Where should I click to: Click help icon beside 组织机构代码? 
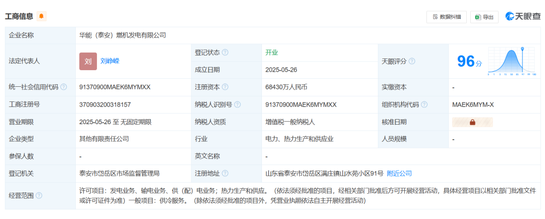pos(424,104)
